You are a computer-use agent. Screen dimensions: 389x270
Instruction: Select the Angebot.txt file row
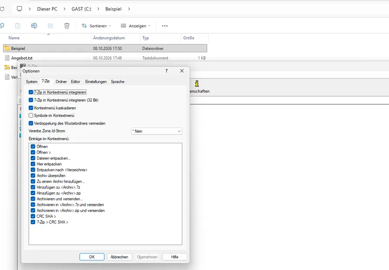[105, 58]
